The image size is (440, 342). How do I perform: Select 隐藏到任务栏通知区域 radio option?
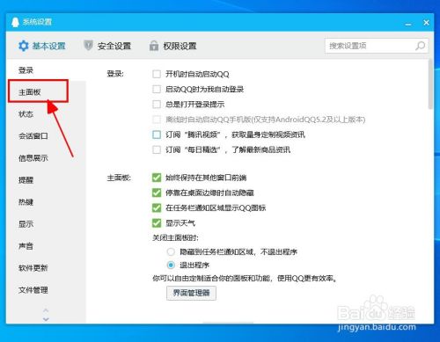171,251
